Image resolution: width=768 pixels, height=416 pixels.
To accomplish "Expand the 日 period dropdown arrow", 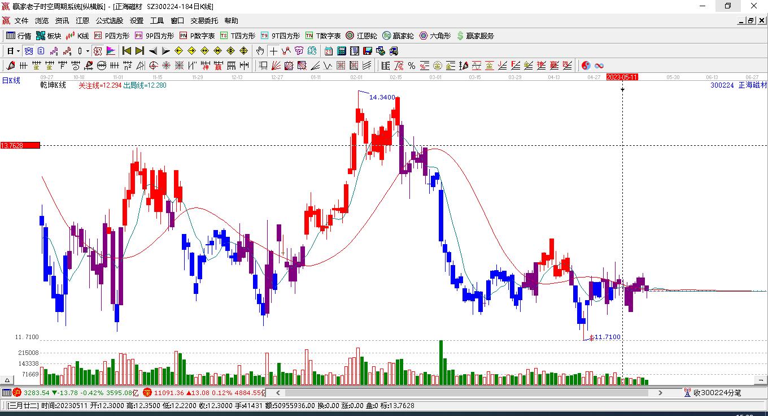I will [x=18, y=51].
